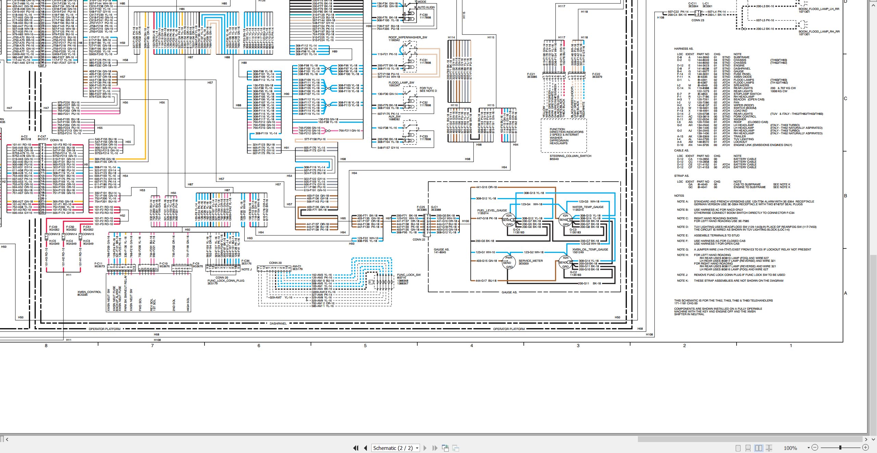Click the CONN 22 label

click(x=419, y=240)
